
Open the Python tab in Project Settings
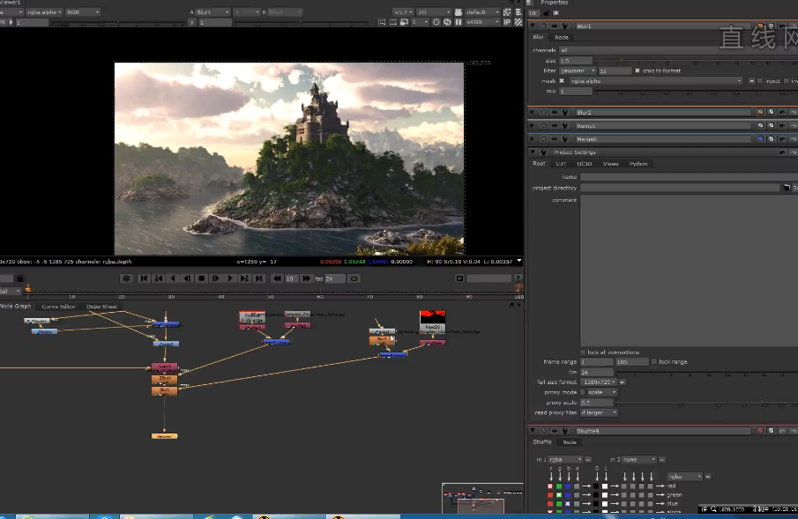point(638,164)
